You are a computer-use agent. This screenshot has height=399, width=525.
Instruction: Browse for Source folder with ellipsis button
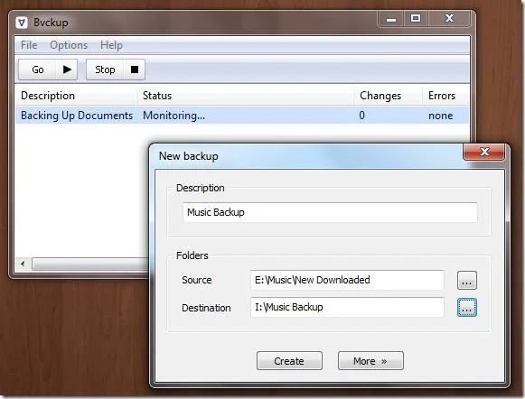tap(467, 280)
